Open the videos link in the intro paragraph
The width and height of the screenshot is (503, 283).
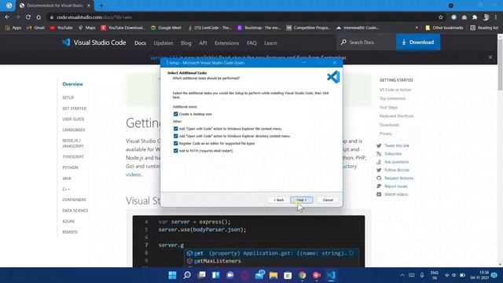(x=133, y=175)
